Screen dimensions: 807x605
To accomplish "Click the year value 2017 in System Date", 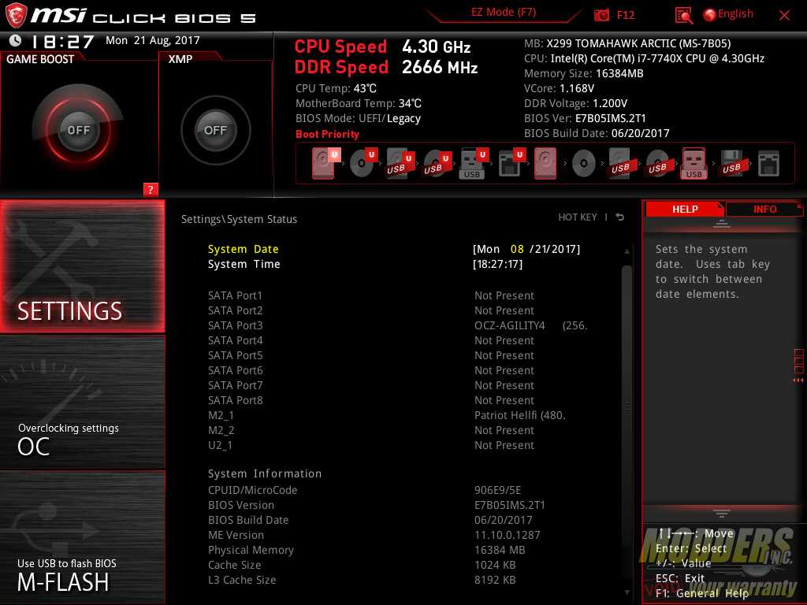I will click(564, 249).
